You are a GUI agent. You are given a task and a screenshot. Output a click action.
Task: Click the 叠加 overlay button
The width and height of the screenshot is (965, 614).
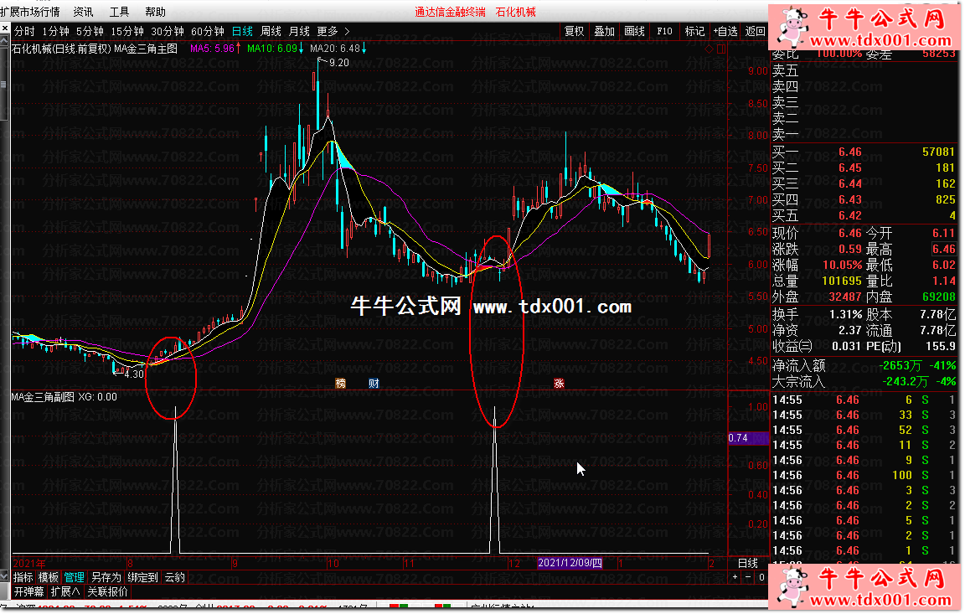coord(604,31)
